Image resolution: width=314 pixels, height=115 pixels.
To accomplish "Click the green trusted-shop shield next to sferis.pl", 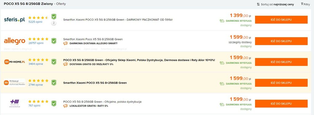I will [54, 17].
